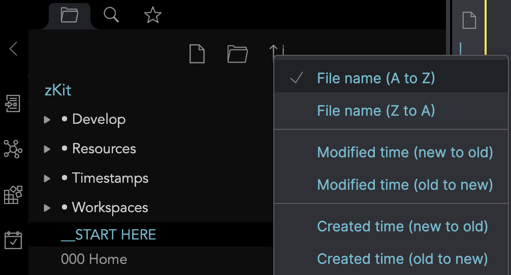Open the file explorer tab
The width and height of the screenshot is (511, 275).
tap(69, 15)
